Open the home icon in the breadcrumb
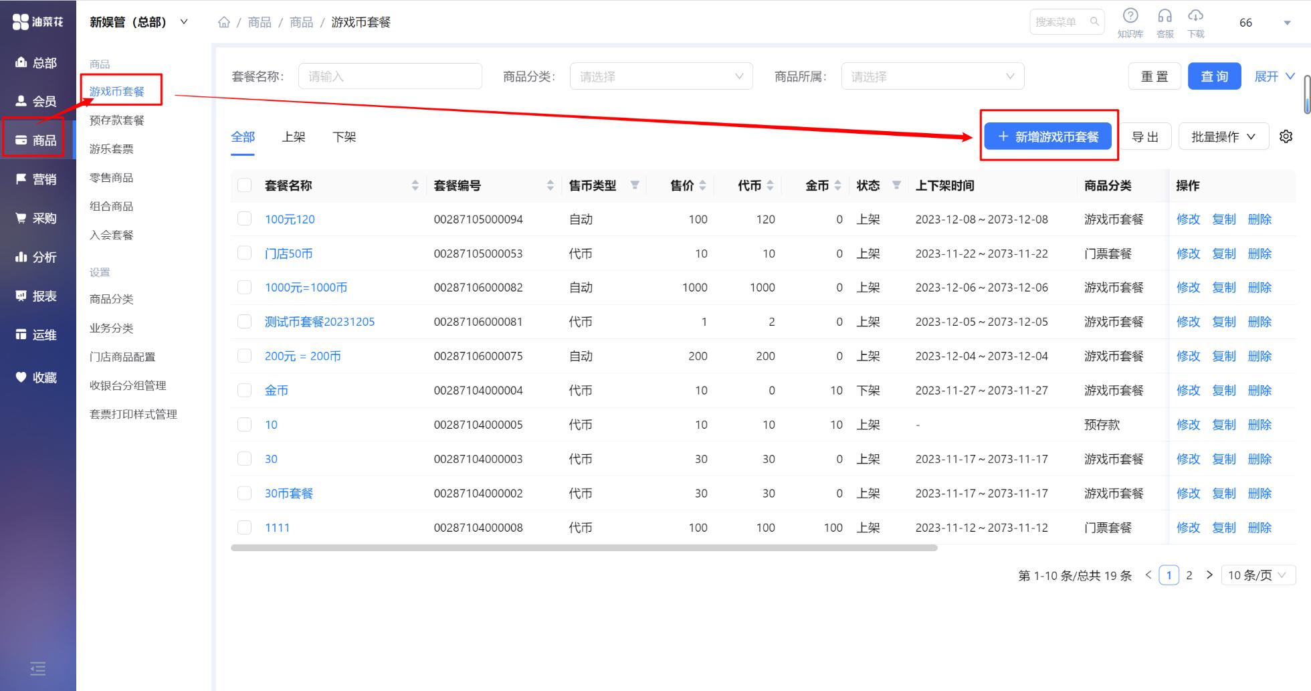Viewport: 1311px width, 691px height. point(224,22)
